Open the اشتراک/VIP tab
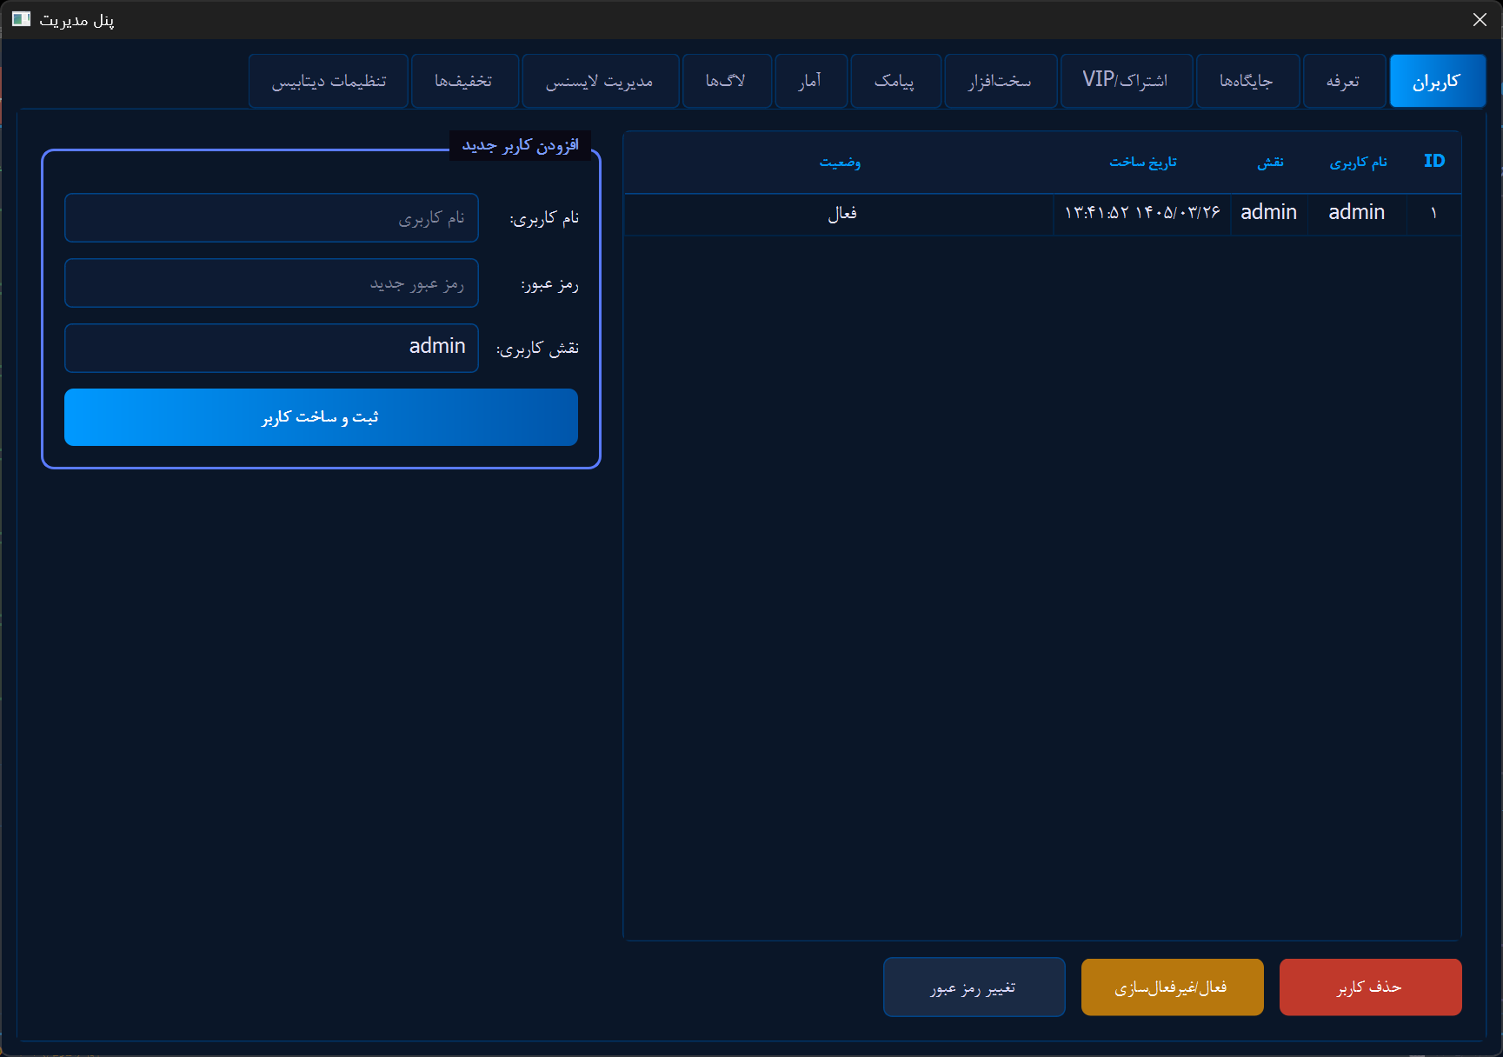This screenshot has width=1503, height=1057. click(1126, 81)
